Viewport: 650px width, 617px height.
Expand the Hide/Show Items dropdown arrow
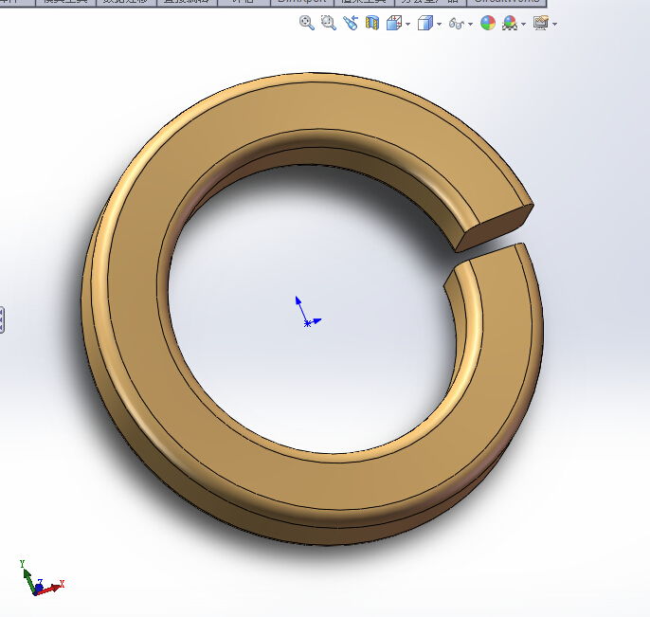pos(471,24)
